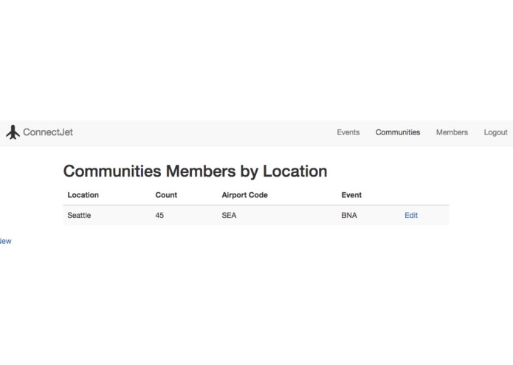Edit the Seattle community row
The height and width of the screenshot is (365, 513).
click(x=411, y=216)
